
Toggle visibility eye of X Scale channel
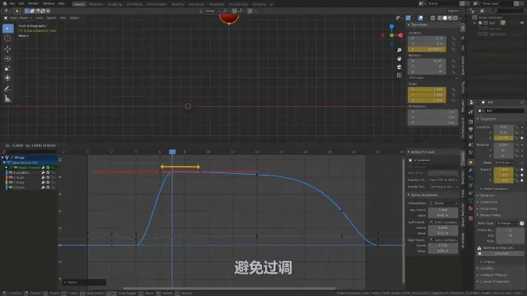[10, 177]
